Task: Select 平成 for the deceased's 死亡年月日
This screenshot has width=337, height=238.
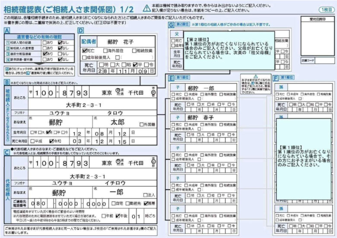Action: 32,141
